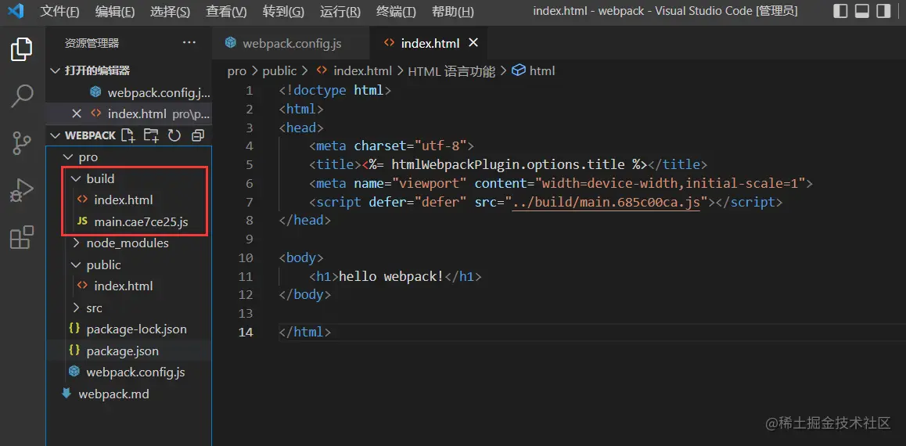The height and width of the screenshot is (446, 906).
Task: Click HTML 语言功能 breadcrumb
Action: 451,71
